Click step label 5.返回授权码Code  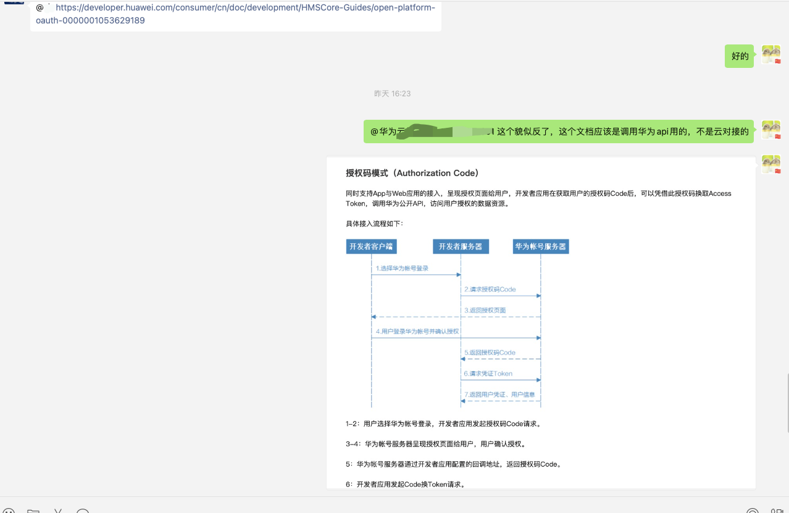point(490,352)
